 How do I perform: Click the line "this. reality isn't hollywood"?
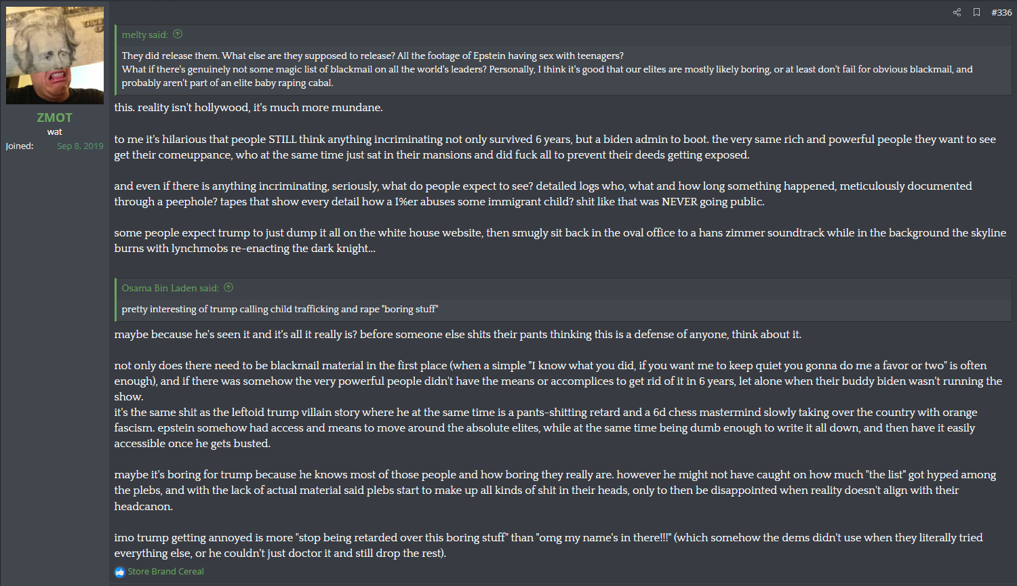tap(248, 107)
